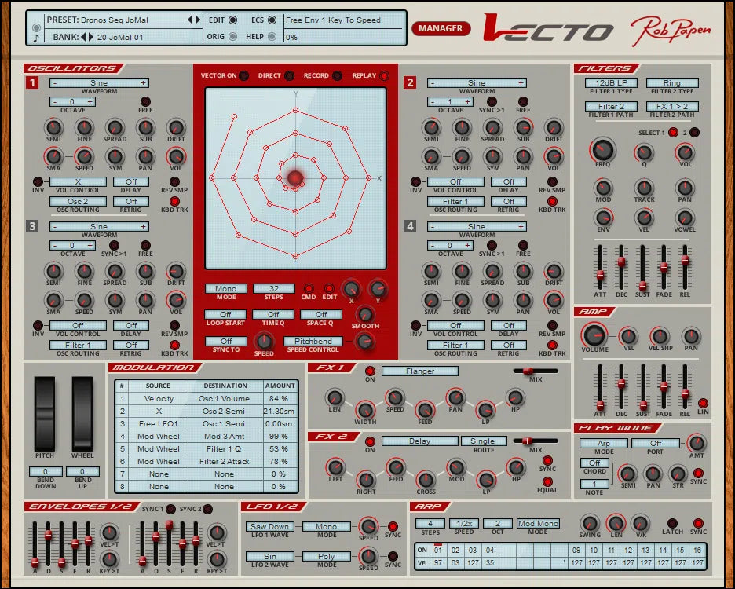Open the preset MANAGER
This screenshot has width=735, height=589.
(x=441, y=27)
